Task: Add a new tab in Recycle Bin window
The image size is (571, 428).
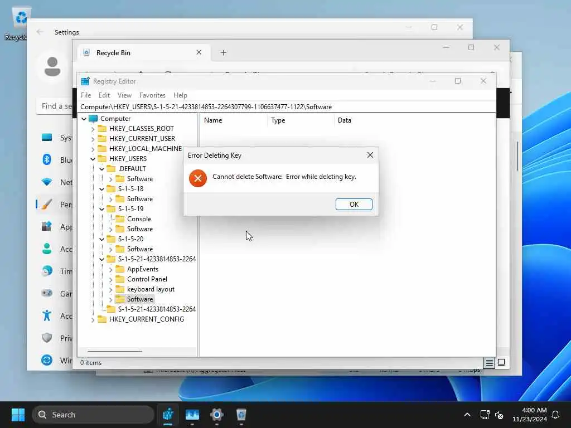Action: (x=223, y=53)
